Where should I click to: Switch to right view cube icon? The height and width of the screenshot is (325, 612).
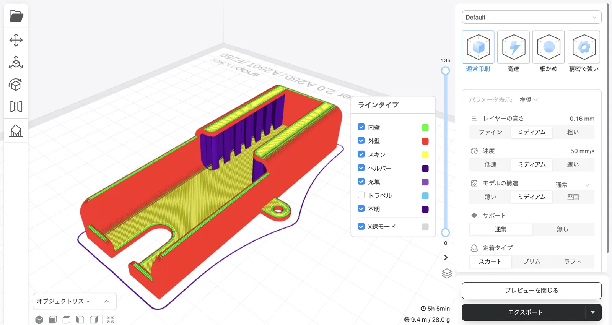[x=94, y=320]
